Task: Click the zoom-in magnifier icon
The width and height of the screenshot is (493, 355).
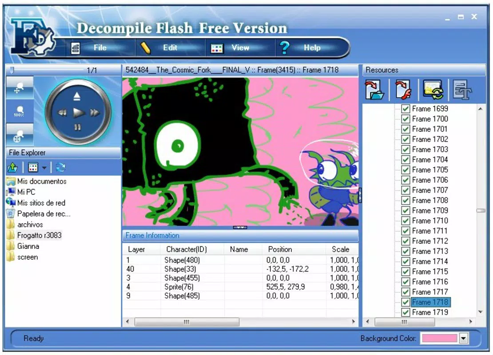Action: tap(20, 88)
